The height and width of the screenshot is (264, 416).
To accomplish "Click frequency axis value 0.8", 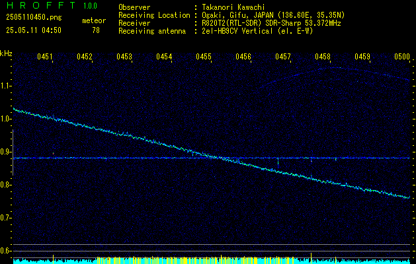I will pos(5,185).
